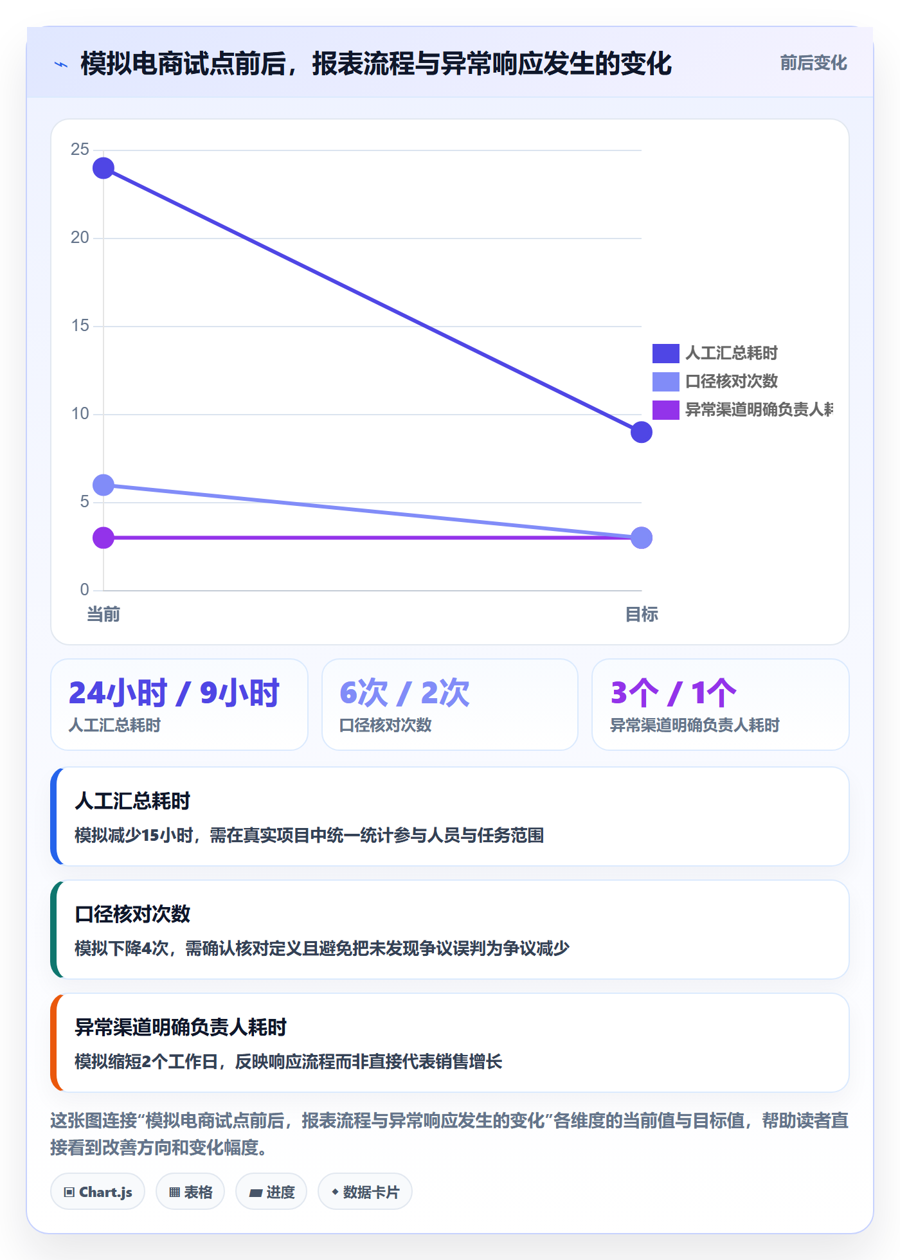Click the text 模拟缩短2个工作日 description
Screen dimensions: 900x1260
coord(288,1061)
